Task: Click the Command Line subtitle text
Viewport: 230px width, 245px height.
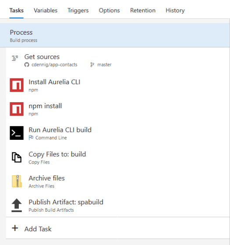Action: tap(51, 138)
